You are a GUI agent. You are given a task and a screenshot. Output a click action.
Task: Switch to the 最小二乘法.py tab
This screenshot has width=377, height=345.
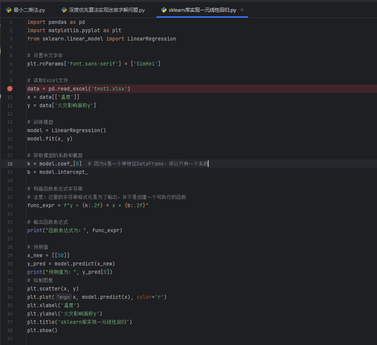[30, 10]
